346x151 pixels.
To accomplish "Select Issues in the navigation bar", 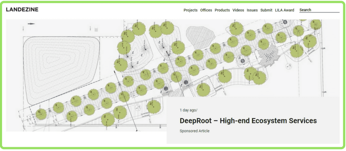I will (252, 10).
